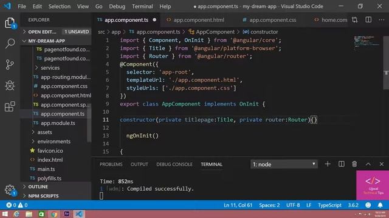Open the terminal selector dropdown 1: node
This screenshot has width=389, height=218.
pyautogui.click(x=284, y=164)
